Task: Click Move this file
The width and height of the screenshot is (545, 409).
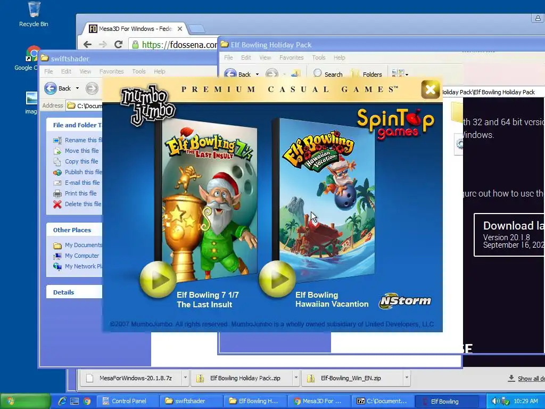Action: coord(76,151)
